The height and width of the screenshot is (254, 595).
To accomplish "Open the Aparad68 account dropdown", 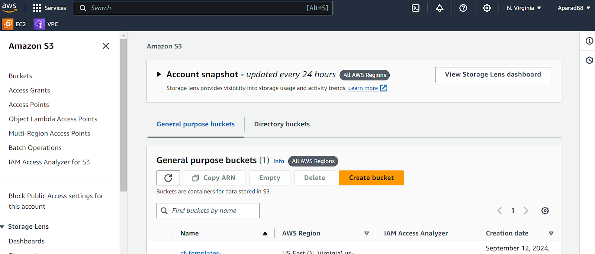I will (574, 8).
